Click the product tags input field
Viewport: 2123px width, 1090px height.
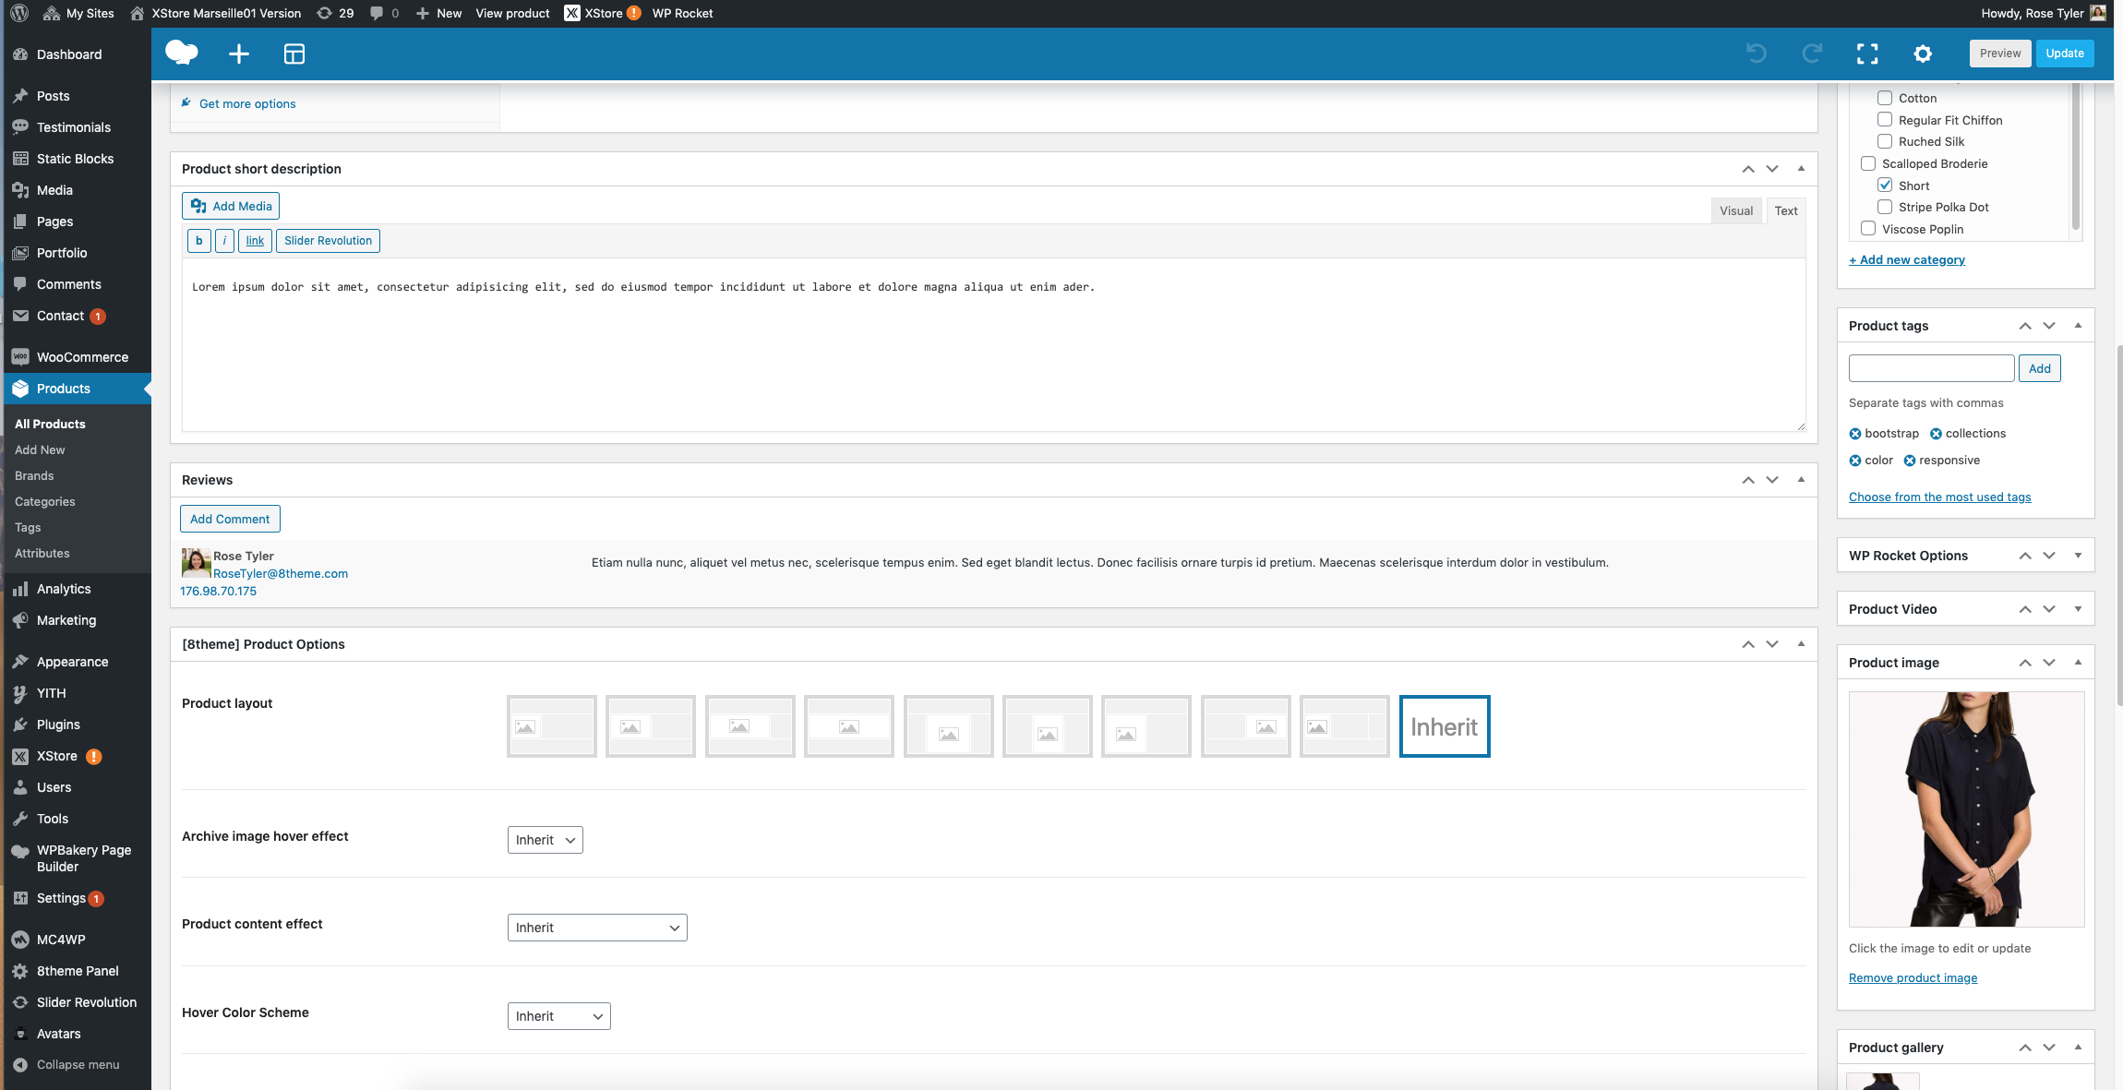[x=1931, y=368]
